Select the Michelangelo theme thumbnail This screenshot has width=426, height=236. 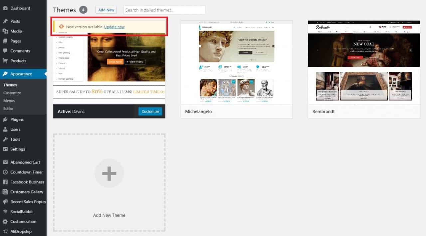[236, 62]
